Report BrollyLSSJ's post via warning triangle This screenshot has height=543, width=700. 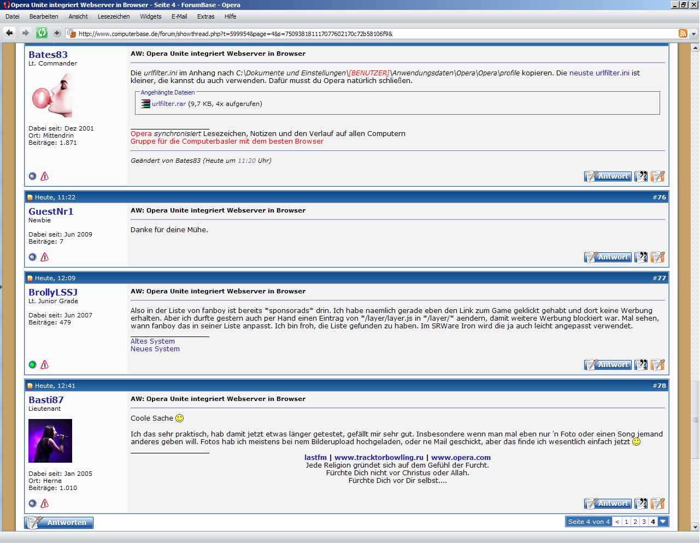45,364
